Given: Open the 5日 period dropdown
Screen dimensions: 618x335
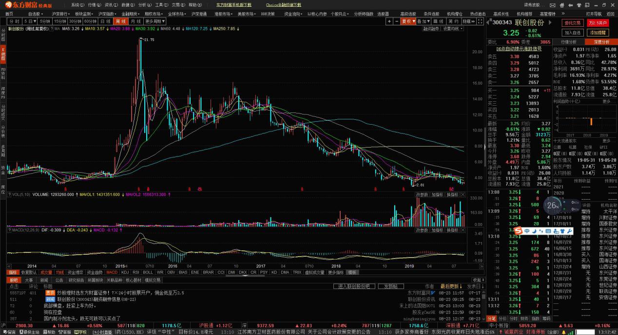Looking at the screenshot, I should (30, 21).
